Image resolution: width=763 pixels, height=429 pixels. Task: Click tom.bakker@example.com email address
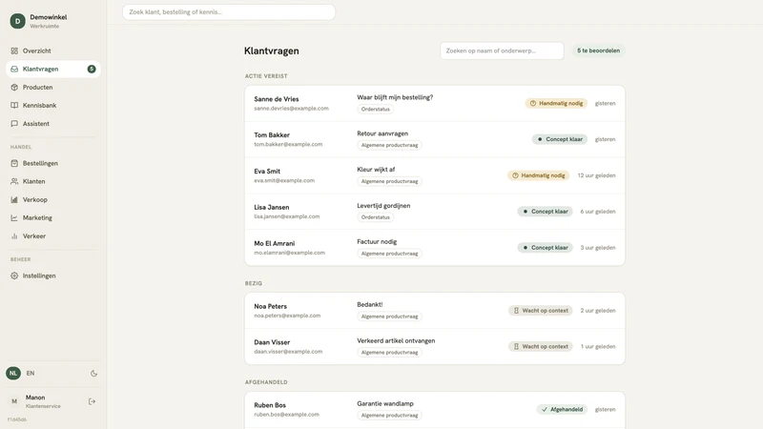(288, 145)
